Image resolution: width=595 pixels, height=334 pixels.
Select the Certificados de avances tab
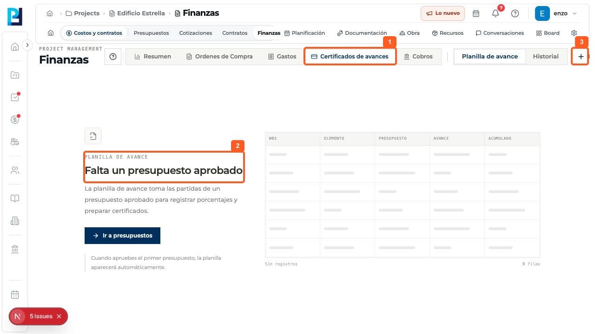[x=350, y=57]
